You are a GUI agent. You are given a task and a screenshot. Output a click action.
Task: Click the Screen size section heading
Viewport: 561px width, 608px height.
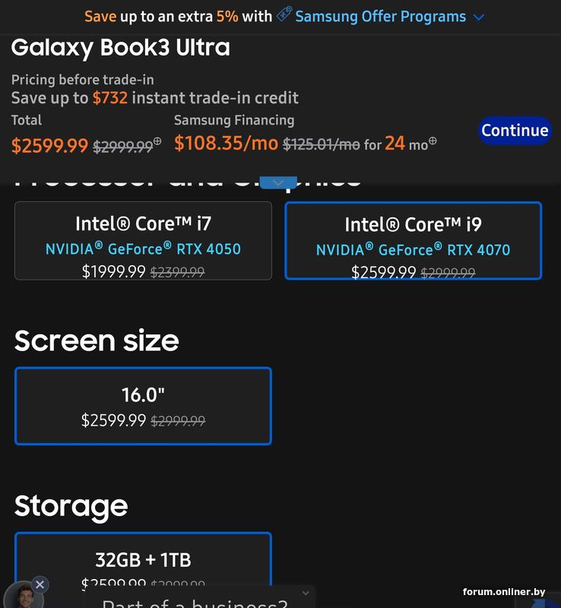97,340
